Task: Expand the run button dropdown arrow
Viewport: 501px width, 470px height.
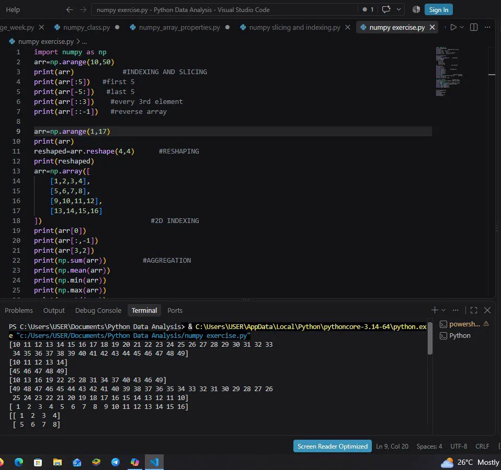Action: [462, 28]
